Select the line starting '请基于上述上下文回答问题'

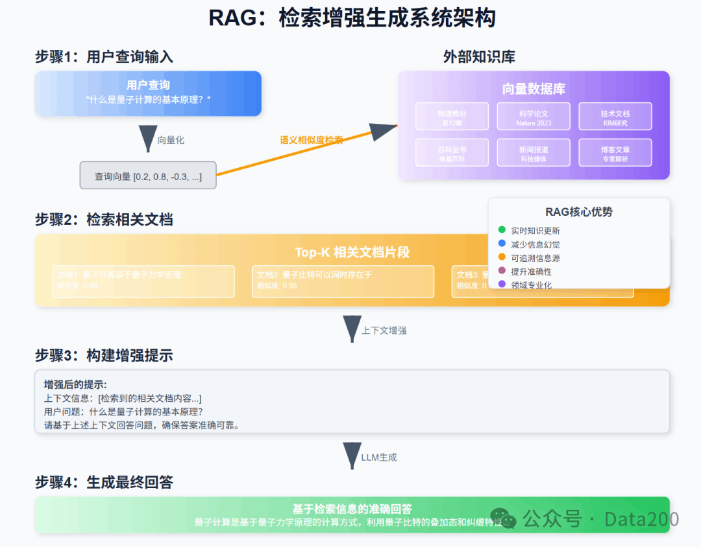coord(143,425)
